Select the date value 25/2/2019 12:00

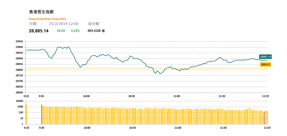coord(63,24)
